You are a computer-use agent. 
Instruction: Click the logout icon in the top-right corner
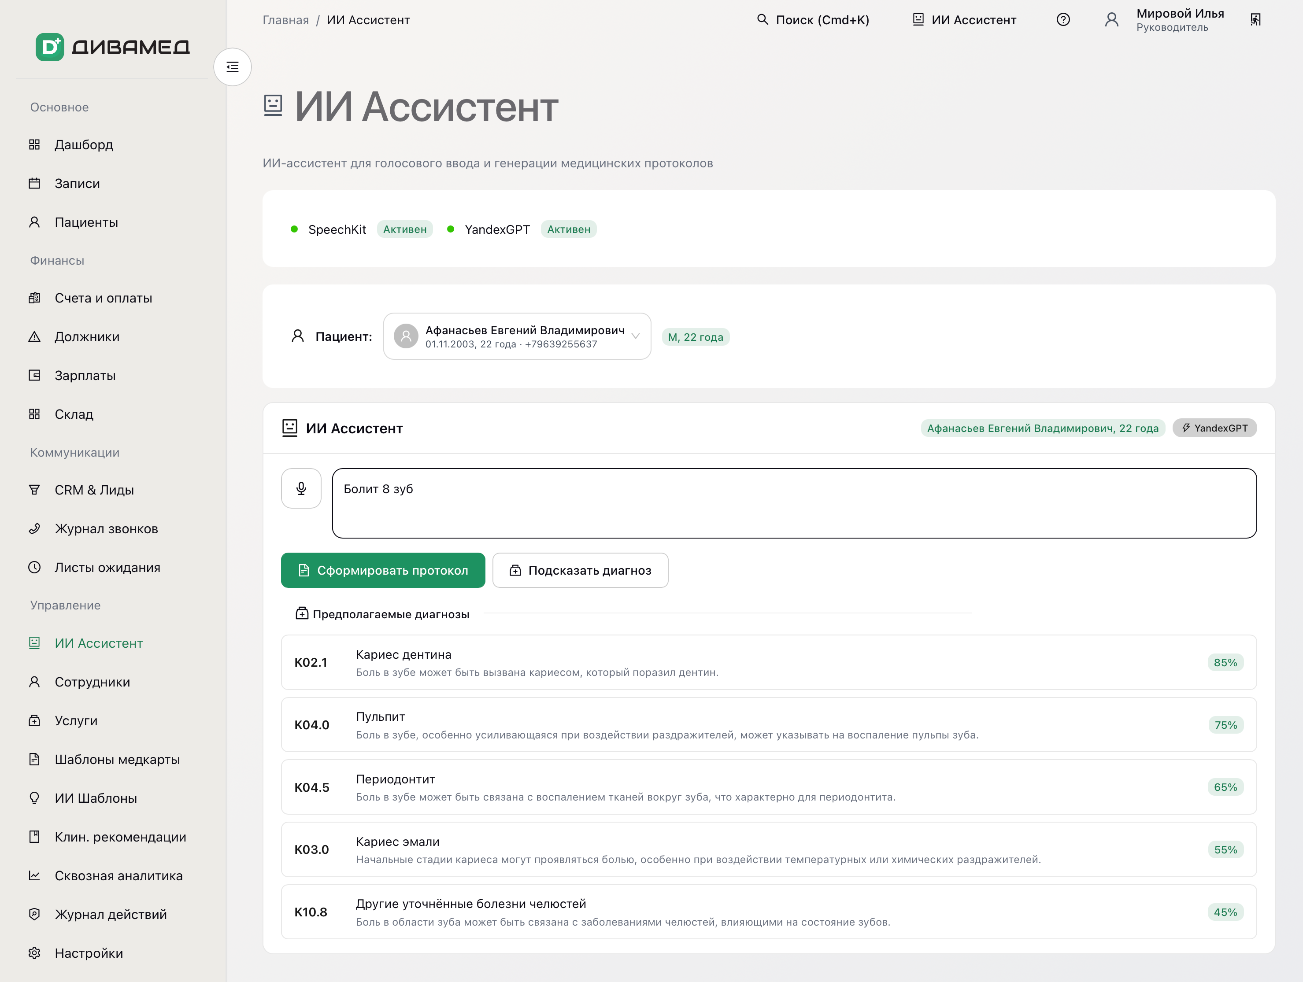point(1255,20)
